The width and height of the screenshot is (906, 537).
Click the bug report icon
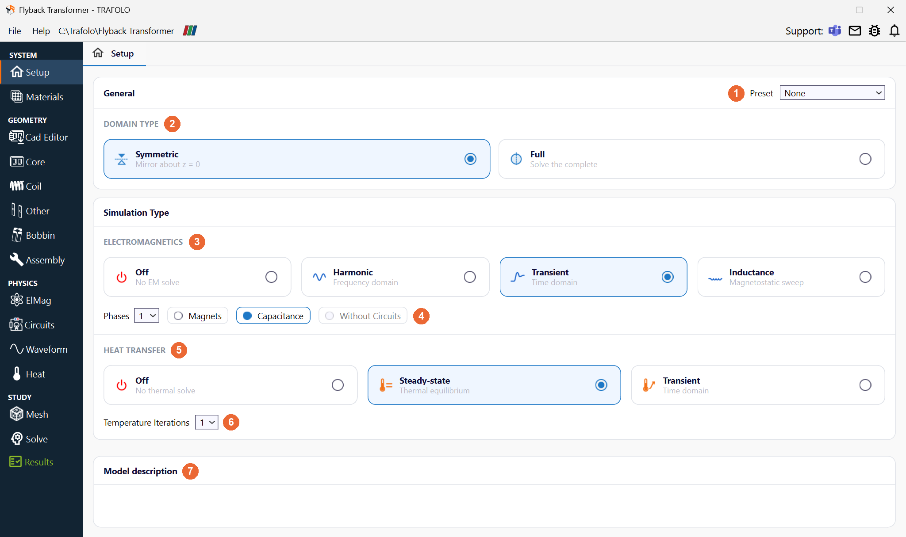[x=875, y=30]
